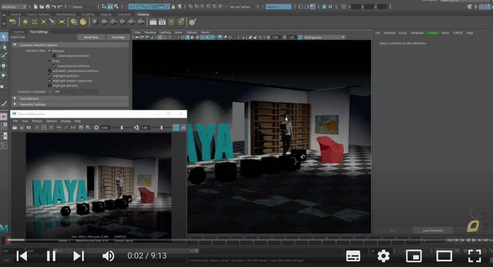Choose the Select tool arrow in the toolbox
493x267 pixels.
coord(4,37)
